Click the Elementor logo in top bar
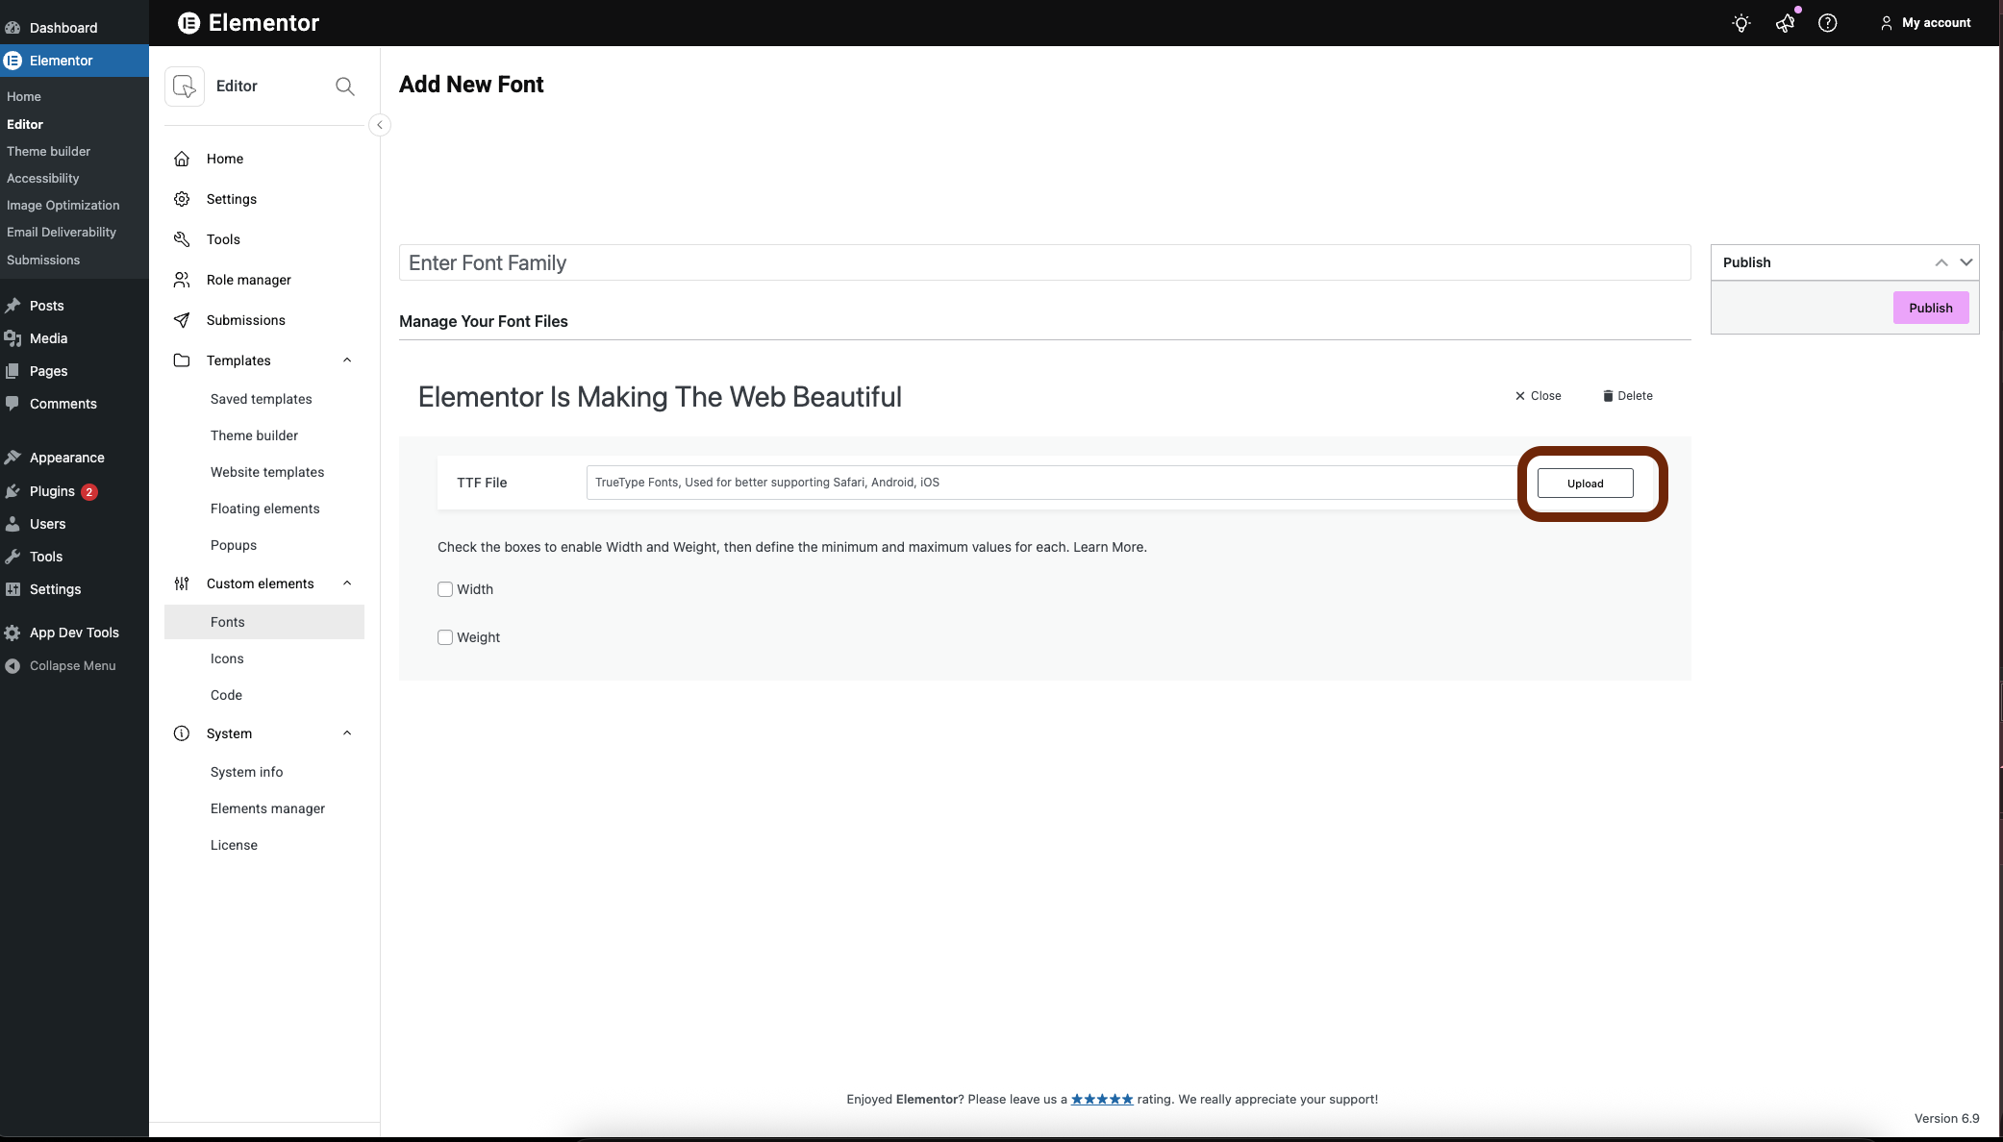2003x1142 pixels. point(189,23)
